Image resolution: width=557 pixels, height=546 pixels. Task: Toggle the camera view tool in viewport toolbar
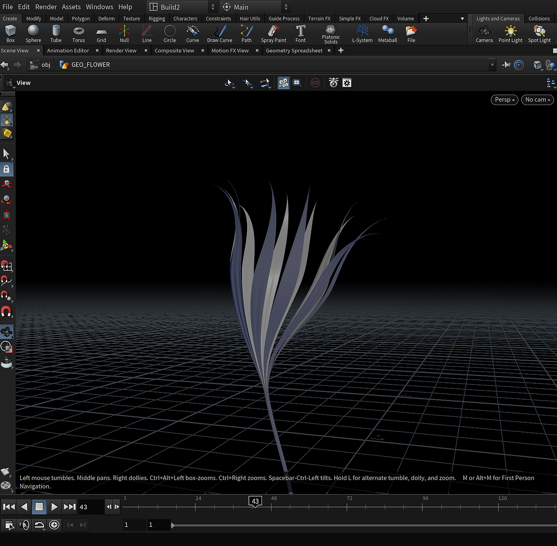tap(284, 83)
